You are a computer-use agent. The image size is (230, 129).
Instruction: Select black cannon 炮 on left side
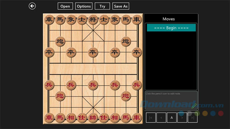click(60, 42)
